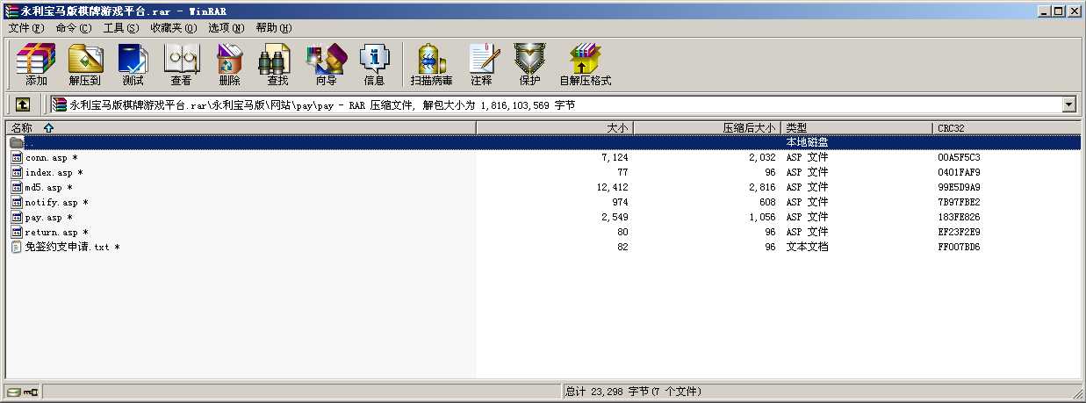Open the Tools (工具) menu
Viewport: 1086px width, 403px height.
click(x=121, y=28)
